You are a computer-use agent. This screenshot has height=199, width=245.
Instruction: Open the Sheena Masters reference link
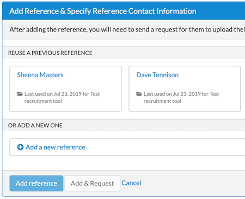(x=40, y=75)
